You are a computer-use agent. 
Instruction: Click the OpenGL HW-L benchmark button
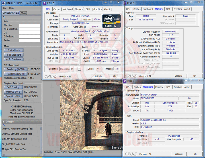pos(13,96)
